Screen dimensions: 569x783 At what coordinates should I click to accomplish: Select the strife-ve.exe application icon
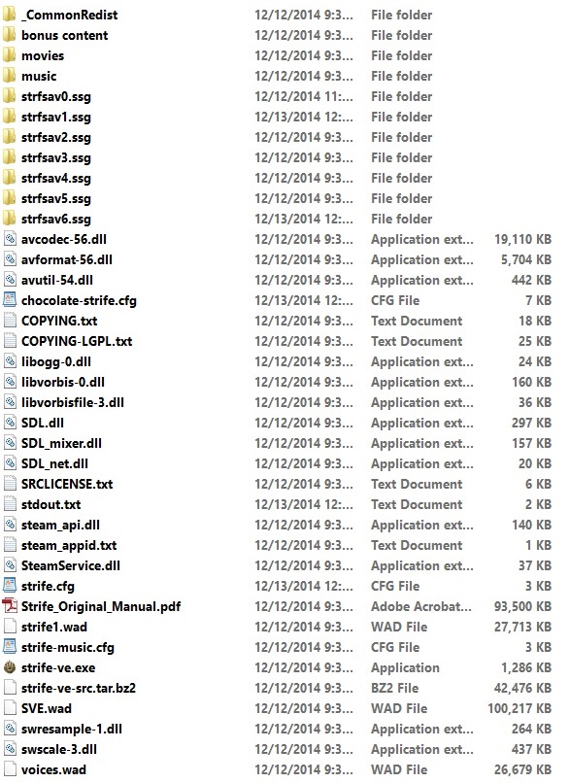(10, 667)
